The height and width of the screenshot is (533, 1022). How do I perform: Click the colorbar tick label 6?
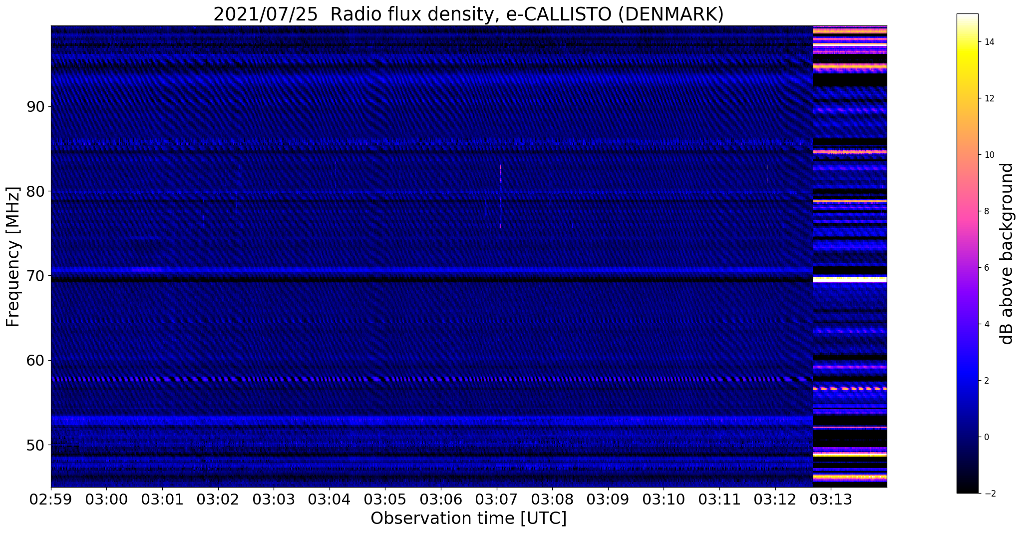click(x=986, y=268)
